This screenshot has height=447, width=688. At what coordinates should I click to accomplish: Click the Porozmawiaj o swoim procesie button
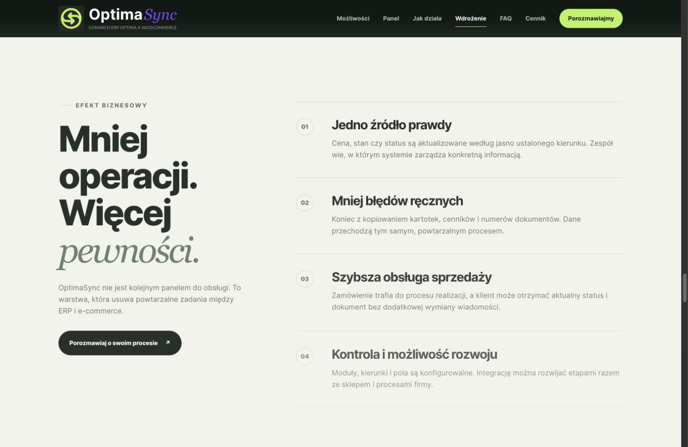(x=120, y=343)
